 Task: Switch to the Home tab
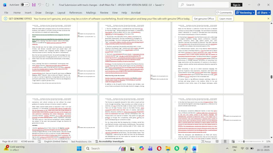click(17, 13)
